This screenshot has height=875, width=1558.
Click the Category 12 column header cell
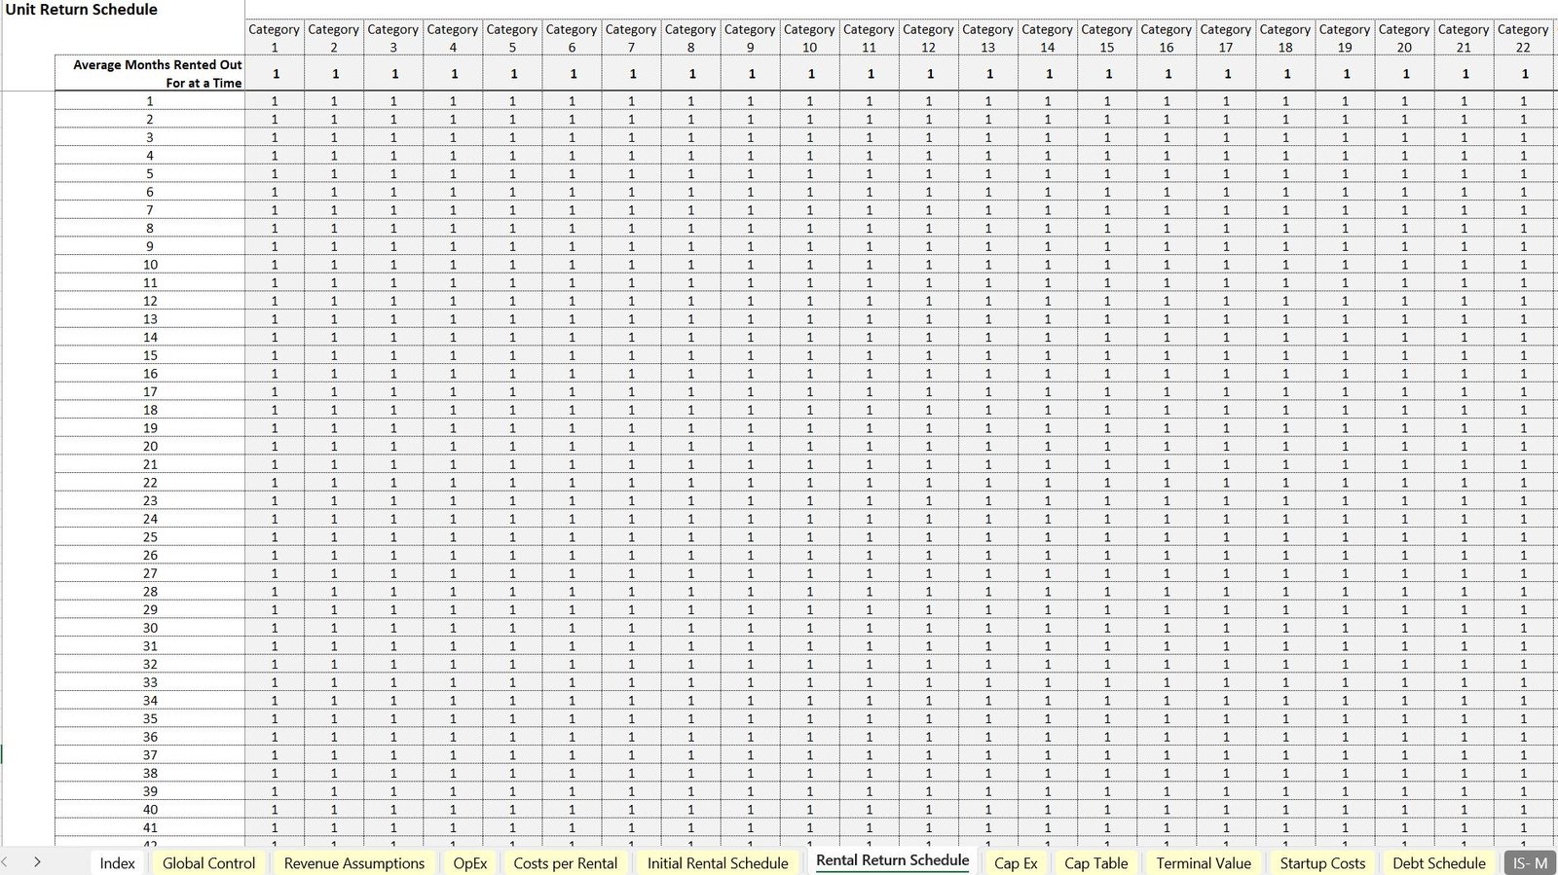click(928, 38)
